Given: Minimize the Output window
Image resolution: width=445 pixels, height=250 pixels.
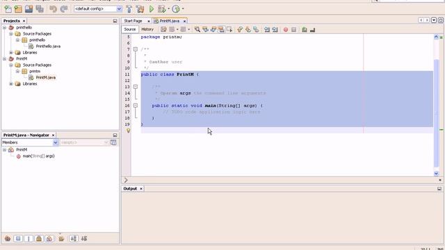Looking at the screenshot, I should point(439,188).
